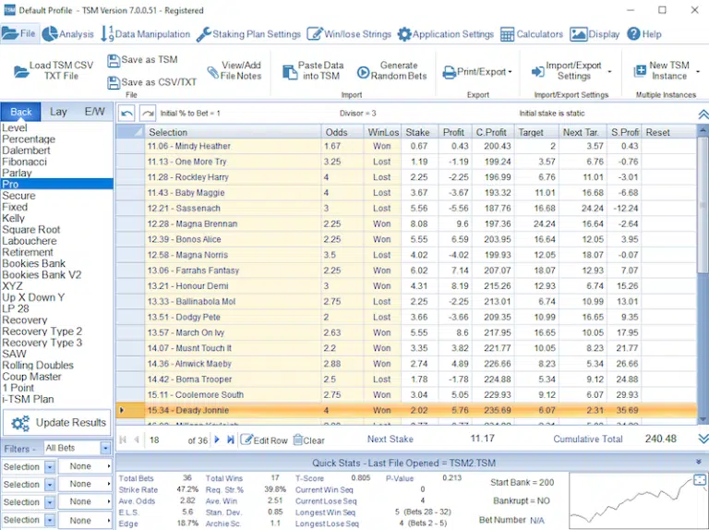Open the first None value dropdown
Image resolution: width=709 pixels, height=530 pixels.
tap(85, 466)
